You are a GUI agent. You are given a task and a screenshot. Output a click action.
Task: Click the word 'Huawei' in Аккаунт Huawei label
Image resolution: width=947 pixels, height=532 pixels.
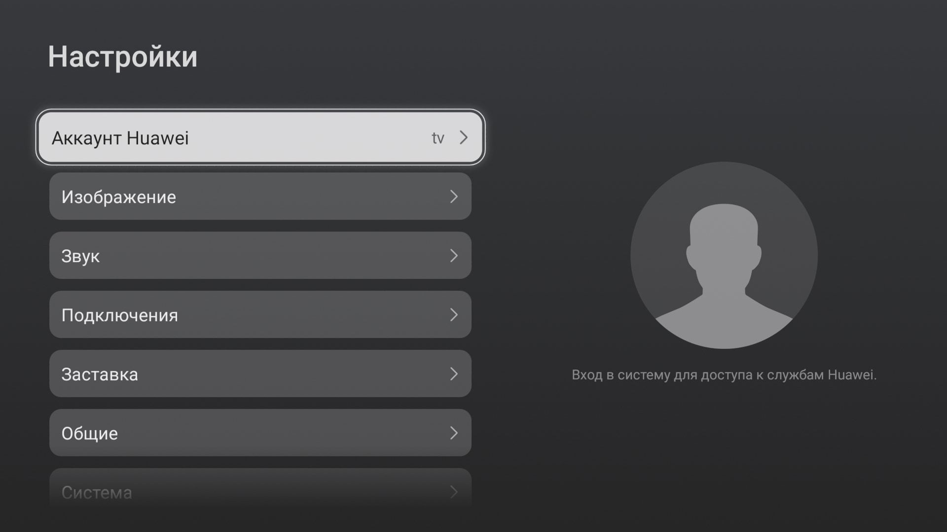click(158, 138)
